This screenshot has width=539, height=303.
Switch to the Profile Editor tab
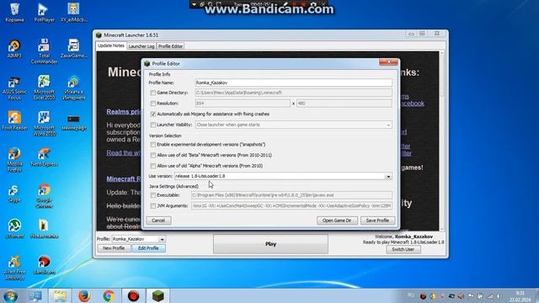coord(170,46)
